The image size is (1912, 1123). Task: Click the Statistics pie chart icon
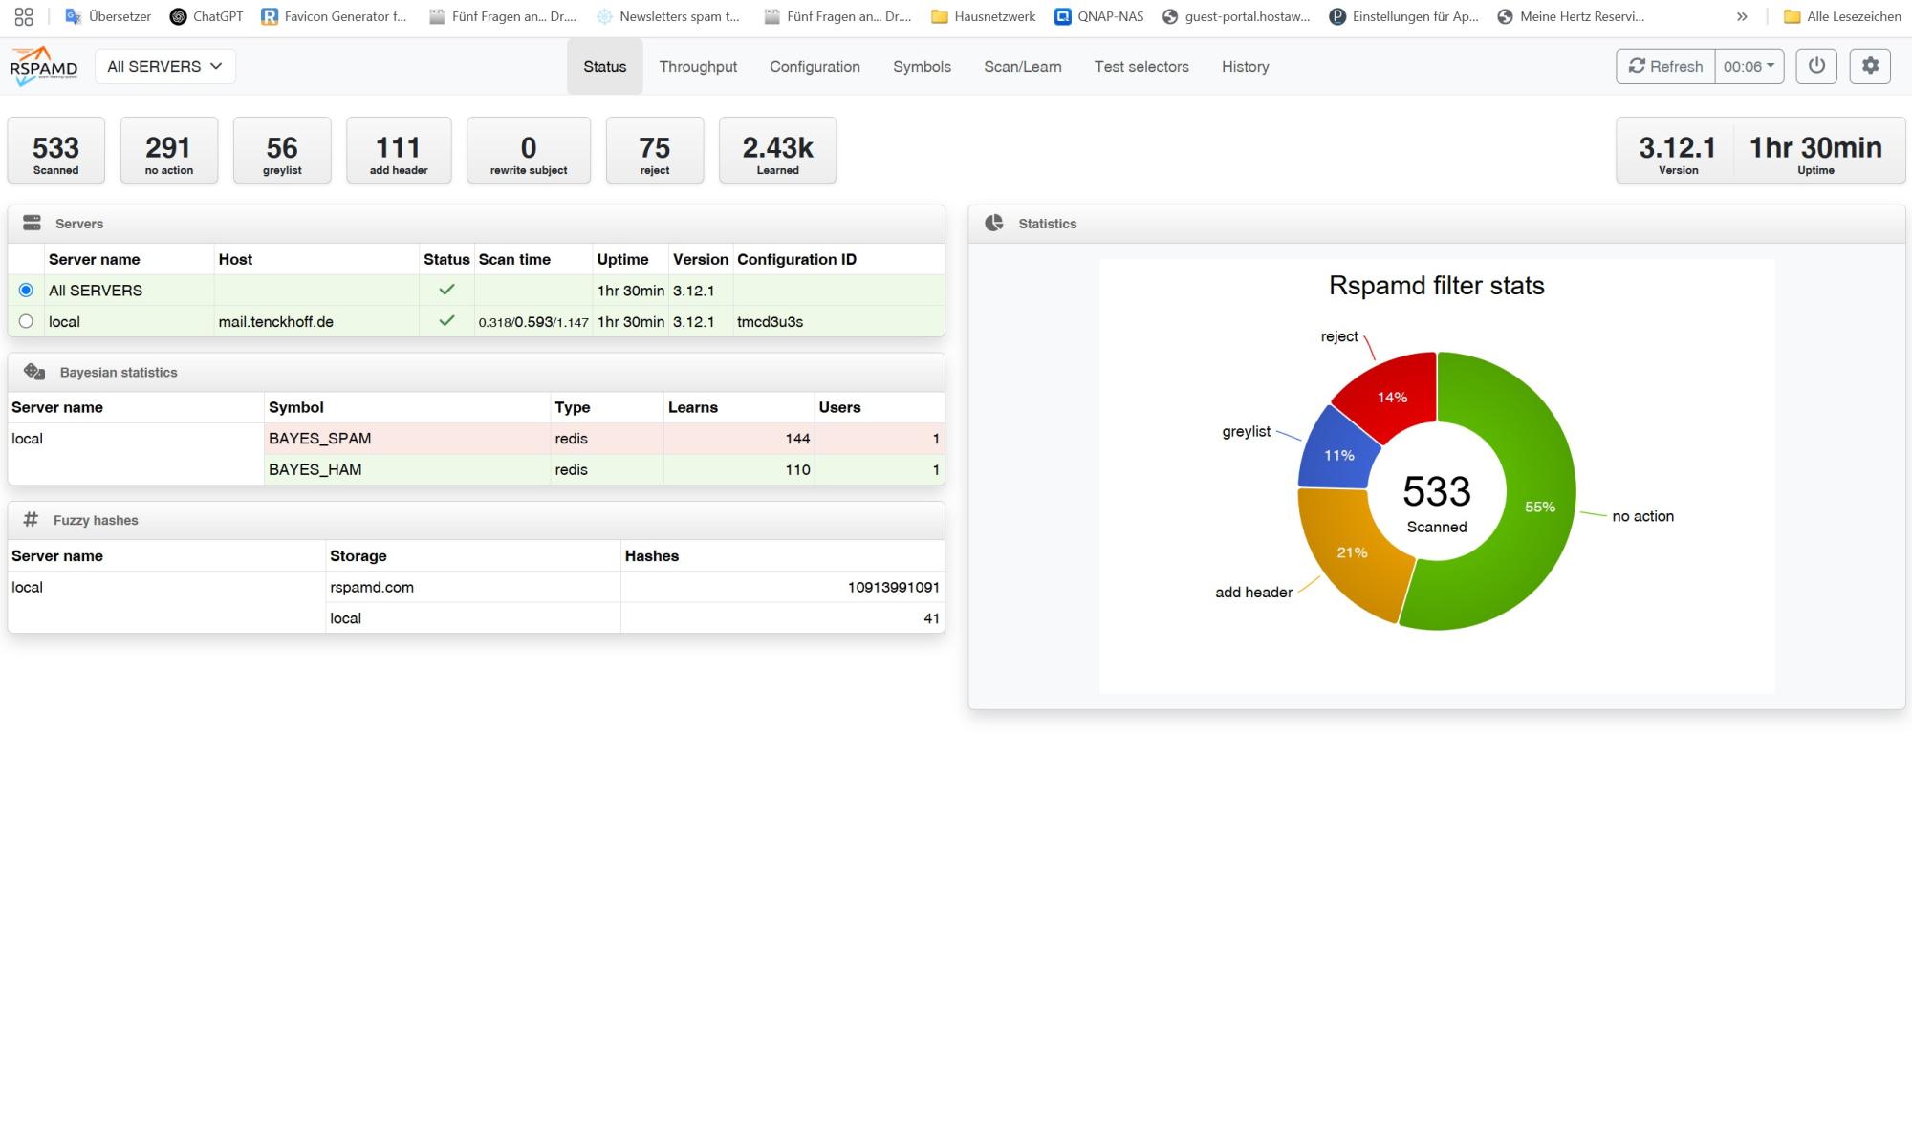pyautogui.click(x=994, y=223)
